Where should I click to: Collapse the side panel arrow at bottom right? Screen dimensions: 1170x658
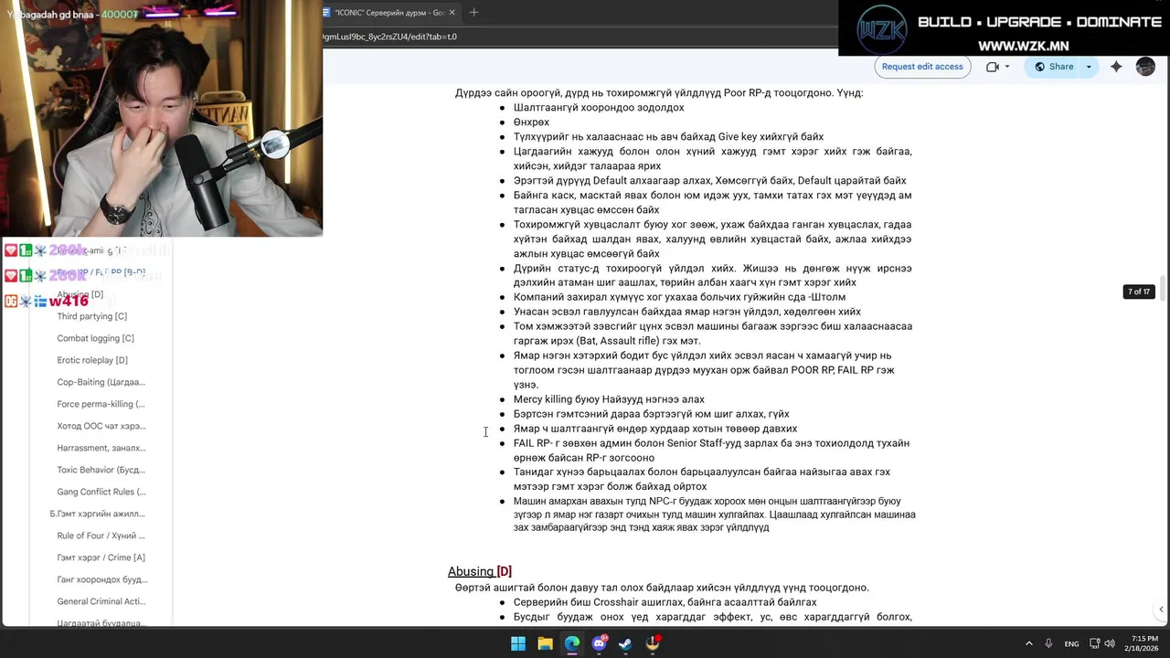(1161, 610)
